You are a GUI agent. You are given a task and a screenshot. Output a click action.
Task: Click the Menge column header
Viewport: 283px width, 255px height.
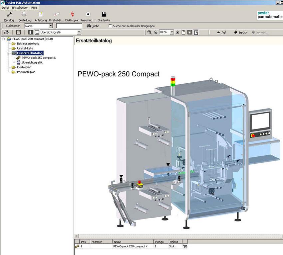coord(161,242)
